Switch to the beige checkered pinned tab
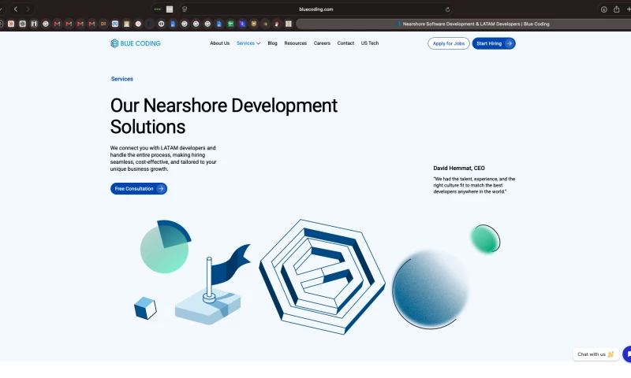Viewport: 631px width, 378px height. 289,24
